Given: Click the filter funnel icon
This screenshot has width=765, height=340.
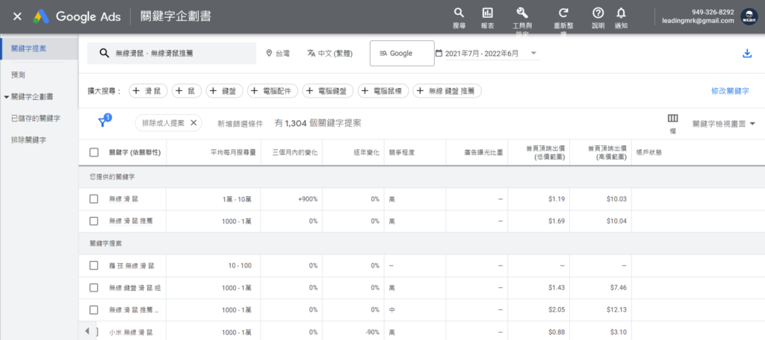Looking at the screenshot, I should pos(102,122).
